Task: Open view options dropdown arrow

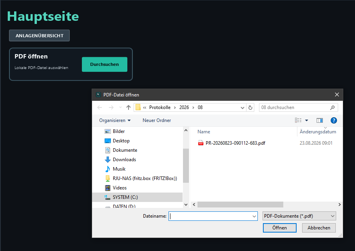Action: (x=306, y=120)
